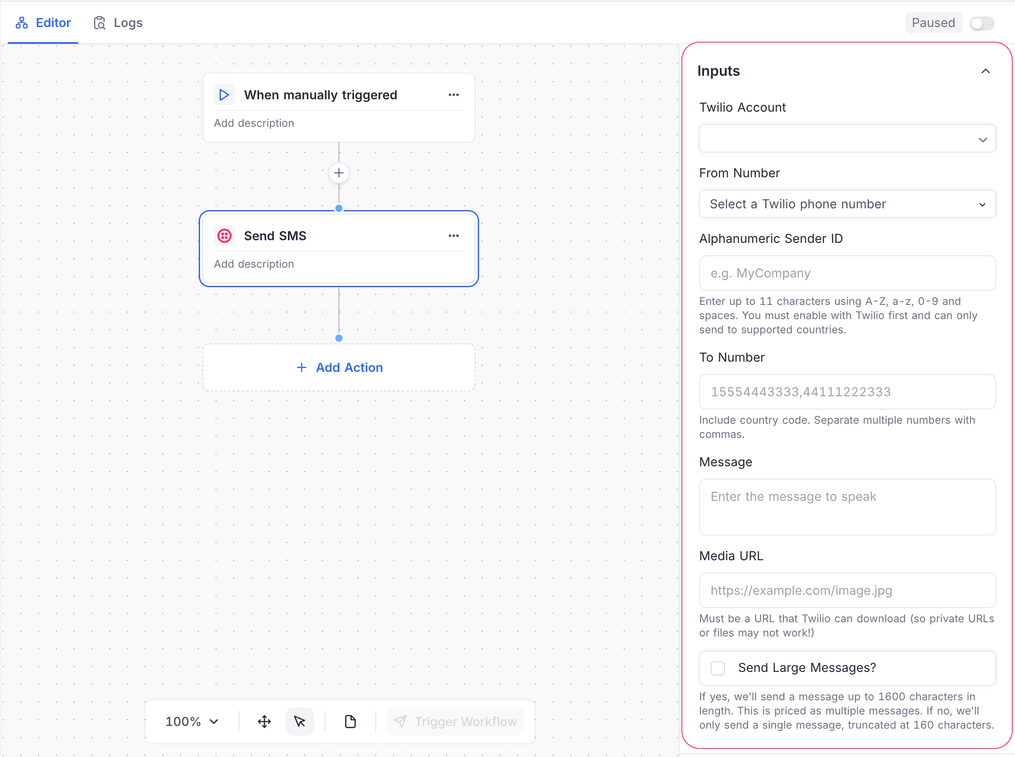Switch to the Logs tab

[x=128, y=22]
